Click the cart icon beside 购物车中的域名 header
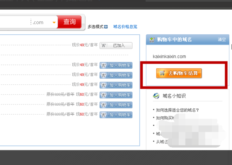This screenshot has width=232, height=165. pos(152,40)
